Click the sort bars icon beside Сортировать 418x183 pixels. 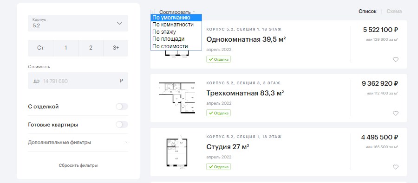(153, 12)
